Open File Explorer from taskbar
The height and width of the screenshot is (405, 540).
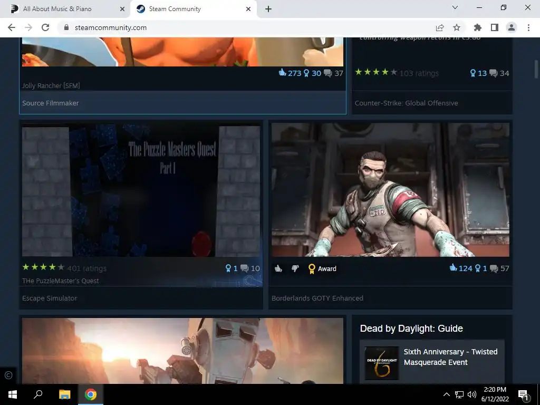pyautogui.click(x=65, y=394)
